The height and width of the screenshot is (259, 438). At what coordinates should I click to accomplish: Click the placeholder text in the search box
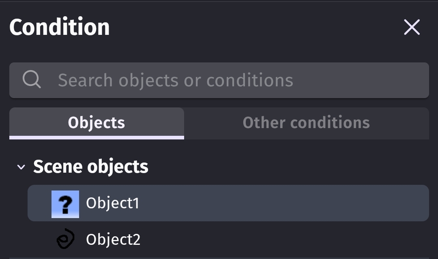click(175, 80)
